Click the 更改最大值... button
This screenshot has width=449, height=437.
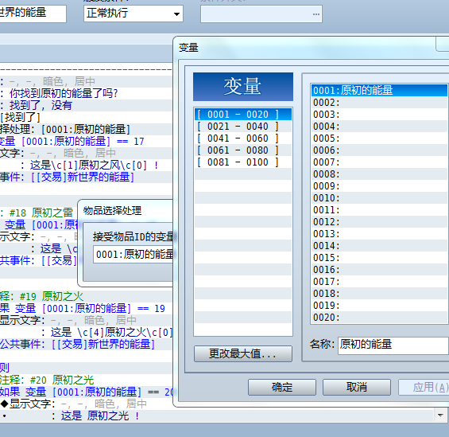point(243,353)
